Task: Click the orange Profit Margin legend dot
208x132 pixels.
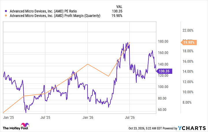Action: [6, 16]
